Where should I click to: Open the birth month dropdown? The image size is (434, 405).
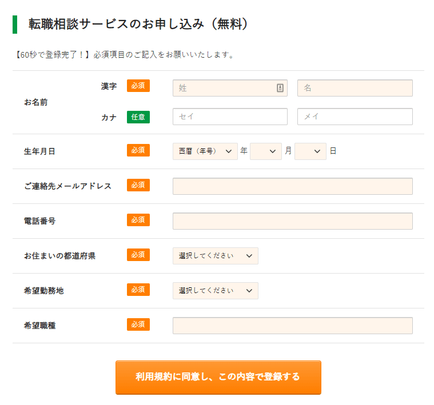(x=266, y=151)
